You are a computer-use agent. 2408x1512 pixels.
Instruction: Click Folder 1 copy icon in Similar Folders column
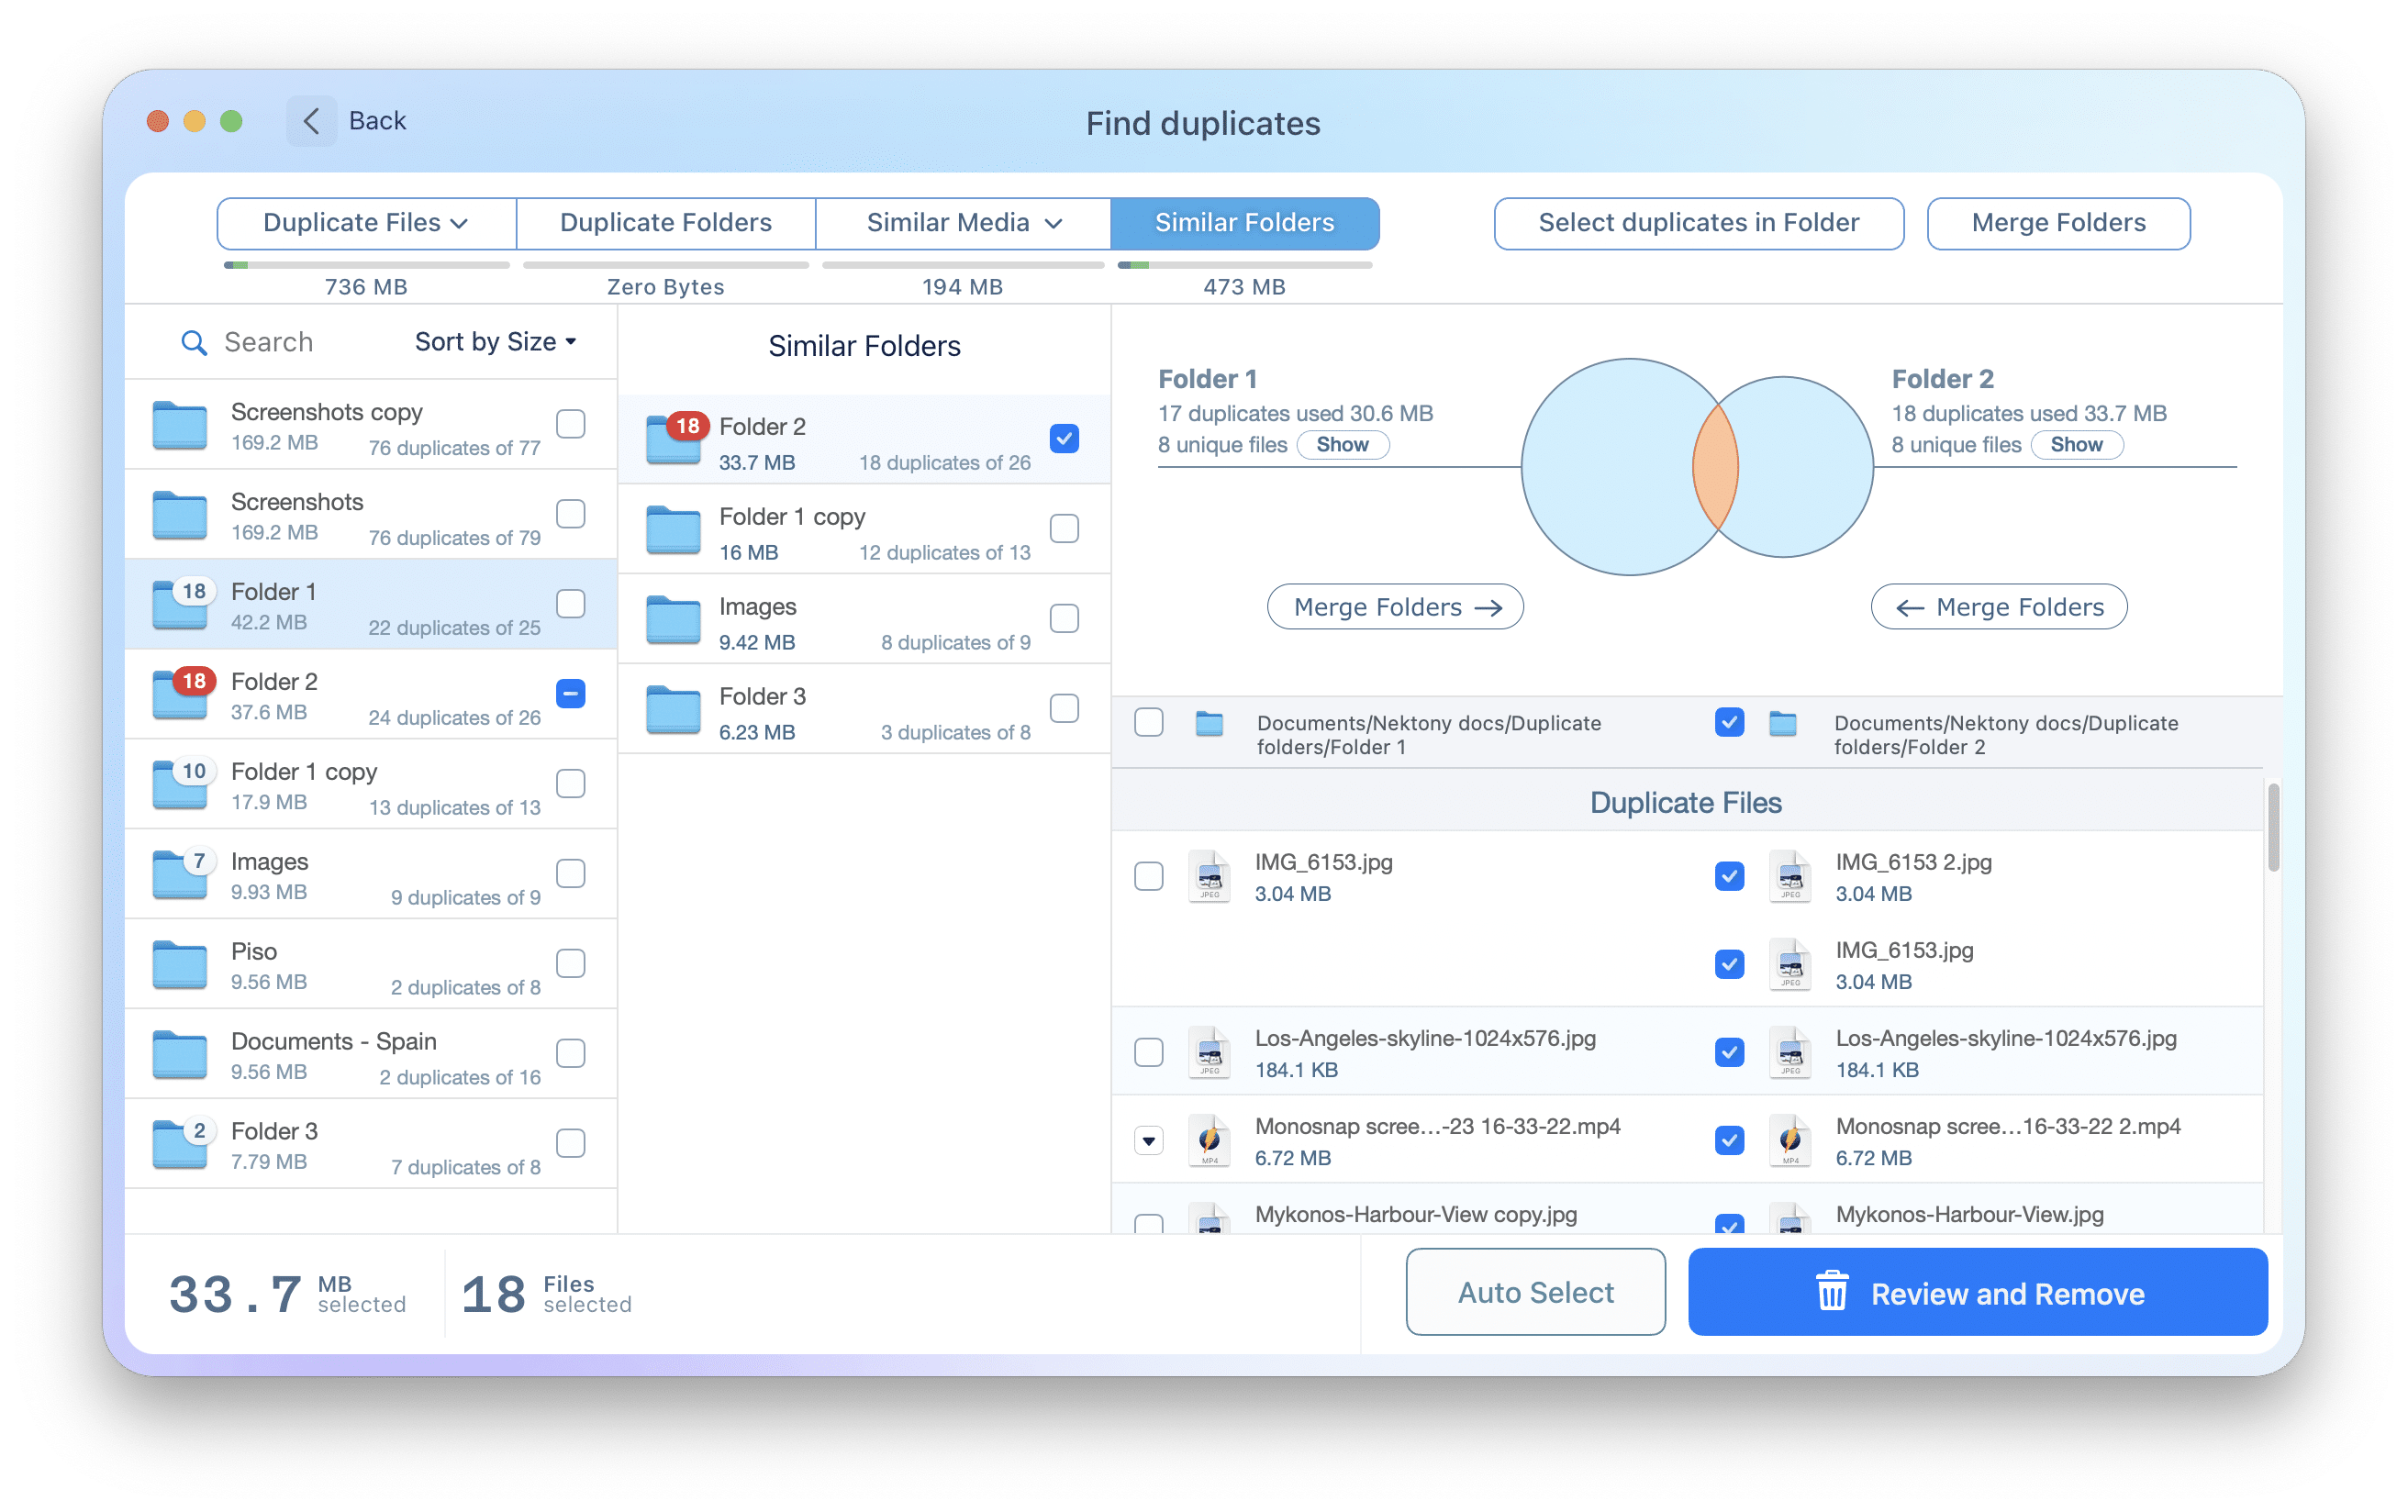tap(673, 531)
